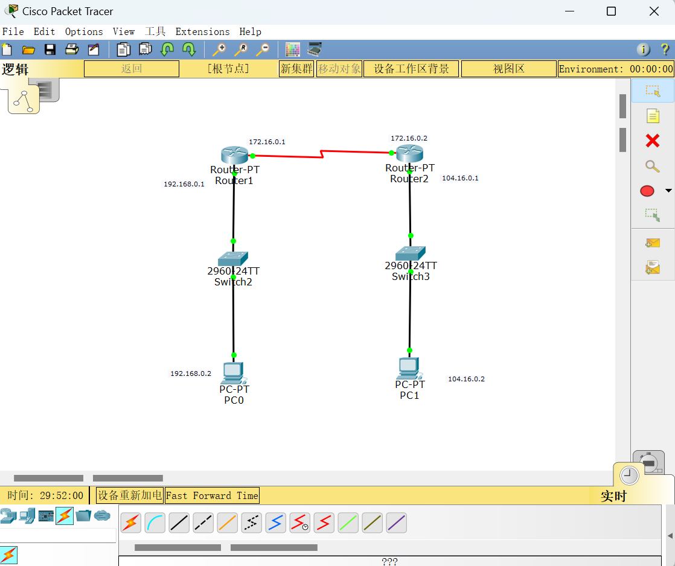Paste using the Paste icon

point(146,49)
